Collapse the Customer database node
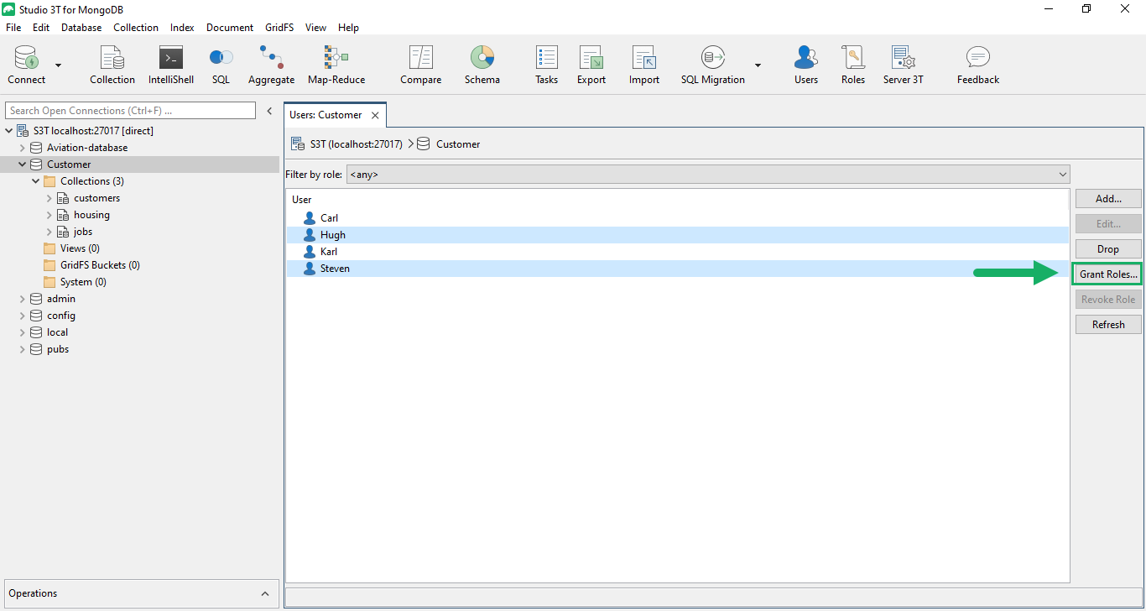The height and width of the screenshot is (611, 1146). click(x=23, y=164)
